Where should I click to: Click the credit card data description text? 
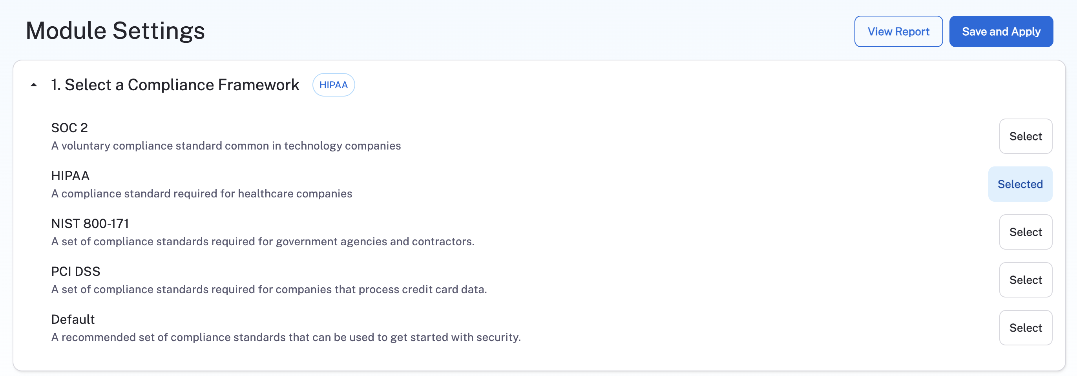point(269,289)
